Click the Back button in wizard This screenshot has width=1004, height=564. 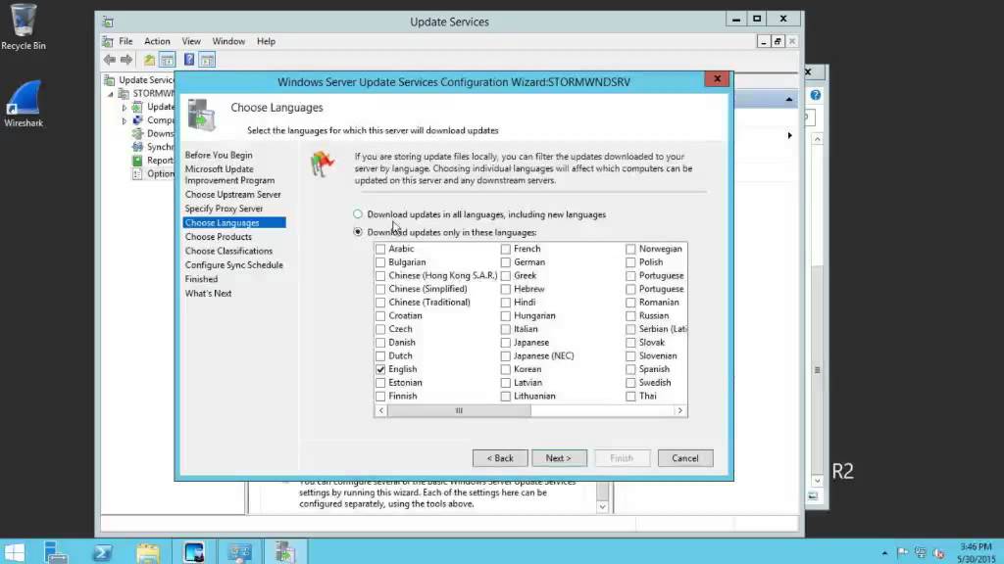tap(500, 458)
